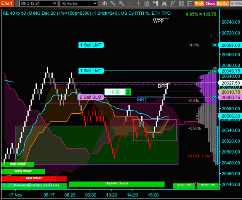Toggle the orange T<>K button
The height and width of the screenshot is (200, 242).
pyautogui.click(x=199, y=3)
